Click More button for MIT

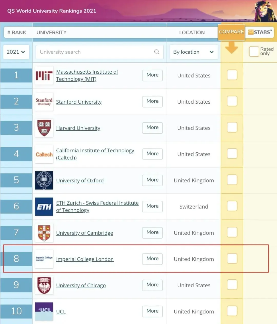152,75
